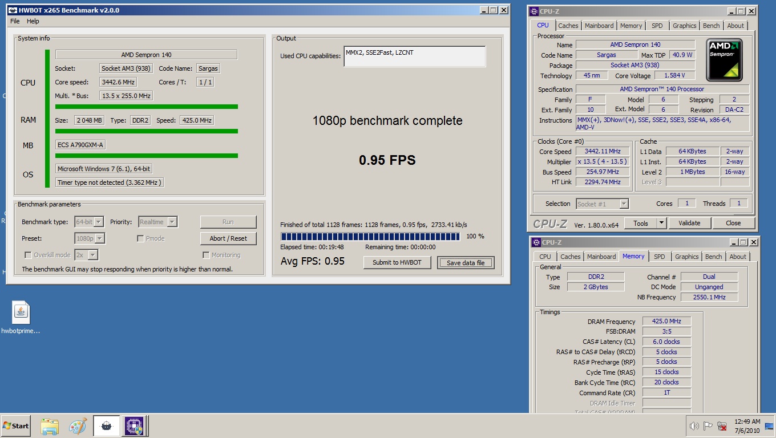The image size is (776, 438).
Task: Open Paint from the taskbar
Action: coord(78,425)
